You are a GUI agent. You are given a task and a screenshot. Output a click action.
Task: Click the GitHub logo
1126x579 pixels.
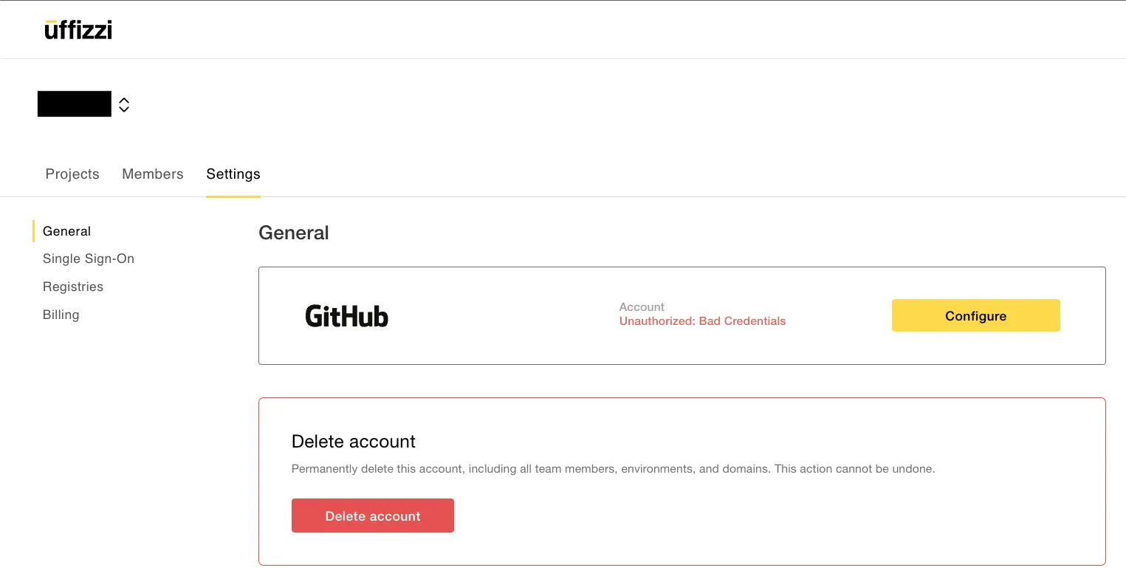click(346, 315)
